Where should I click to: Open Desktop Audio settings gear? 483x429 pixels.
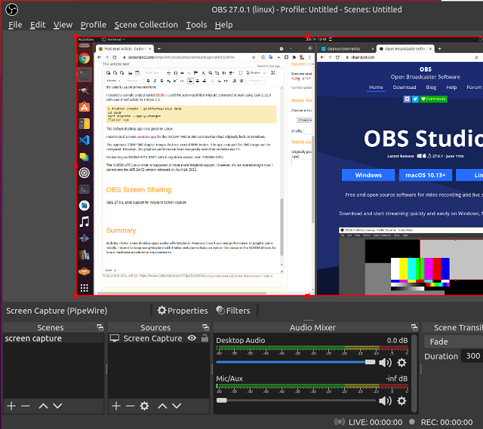tap(401, 363)
